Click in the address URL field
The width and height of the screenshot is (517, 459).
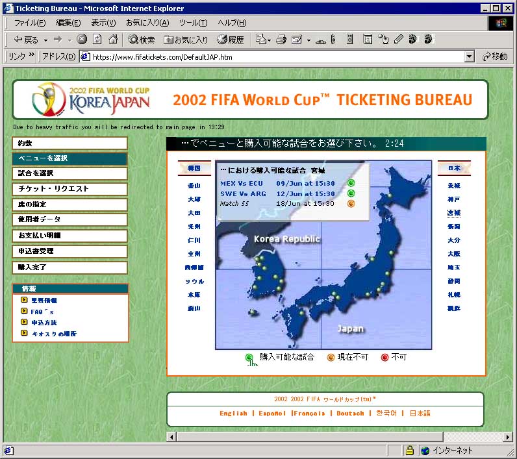(277, 56)
